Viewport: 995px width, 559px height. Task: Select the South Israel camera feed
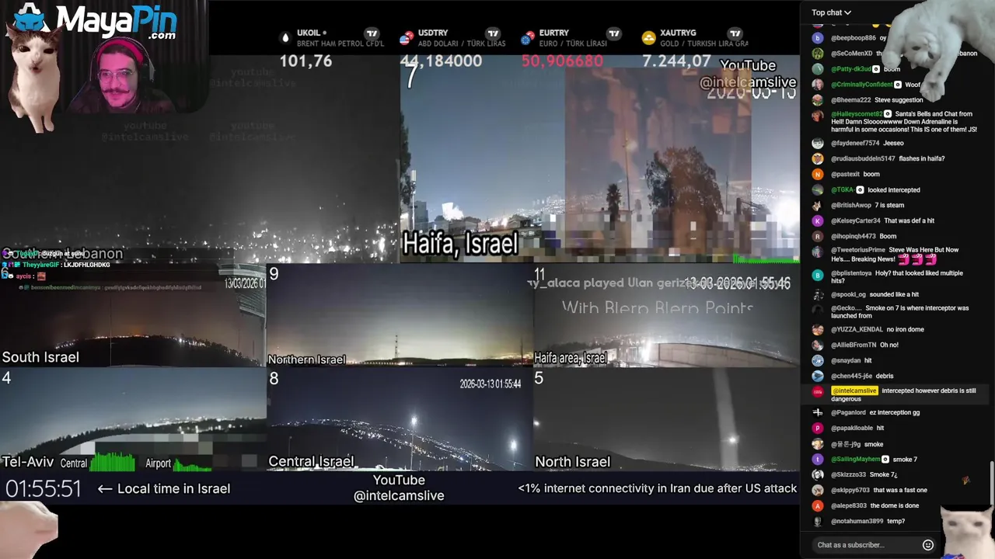[133, 316]
